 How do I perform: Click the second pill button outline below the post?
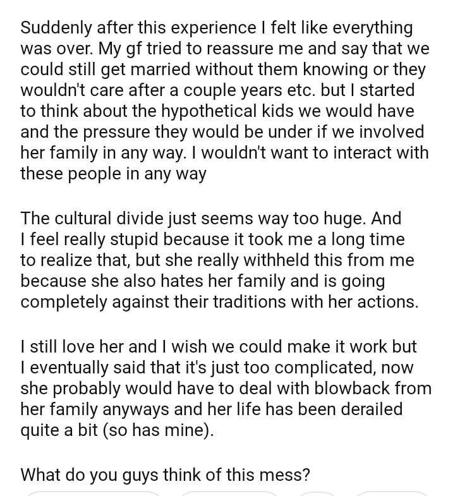point(229,493)
